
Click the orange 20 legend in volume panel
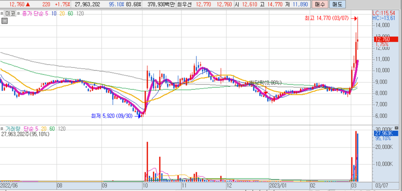point(45,129)
